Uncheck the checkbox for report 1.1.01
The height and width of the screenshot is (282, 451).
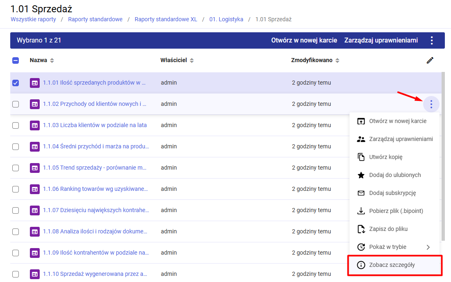click(x=16, y=83)
